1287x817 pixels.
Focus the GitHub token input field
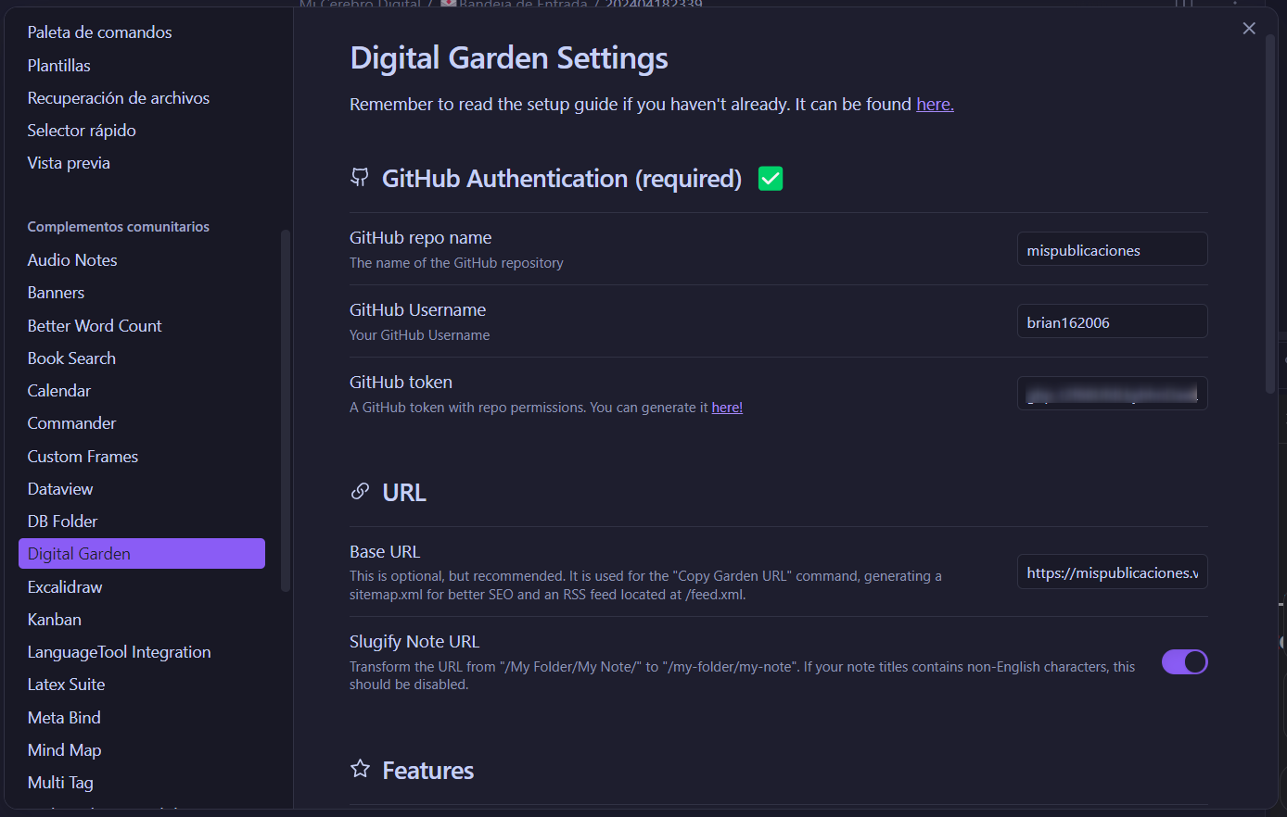pyautogui.click(x=1112, y=394)
